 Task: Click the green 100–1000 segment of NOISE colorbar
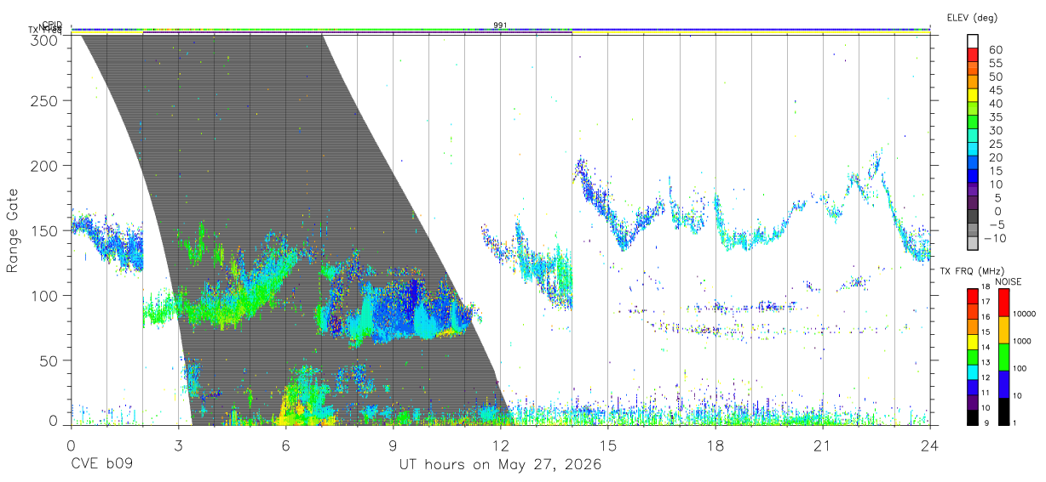tap(1003, 356)
